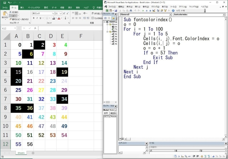The width and height of the screenshot is (228, 159).
Task: Open the VBA 実行 (Run) menu
Action: click(165, 7)
